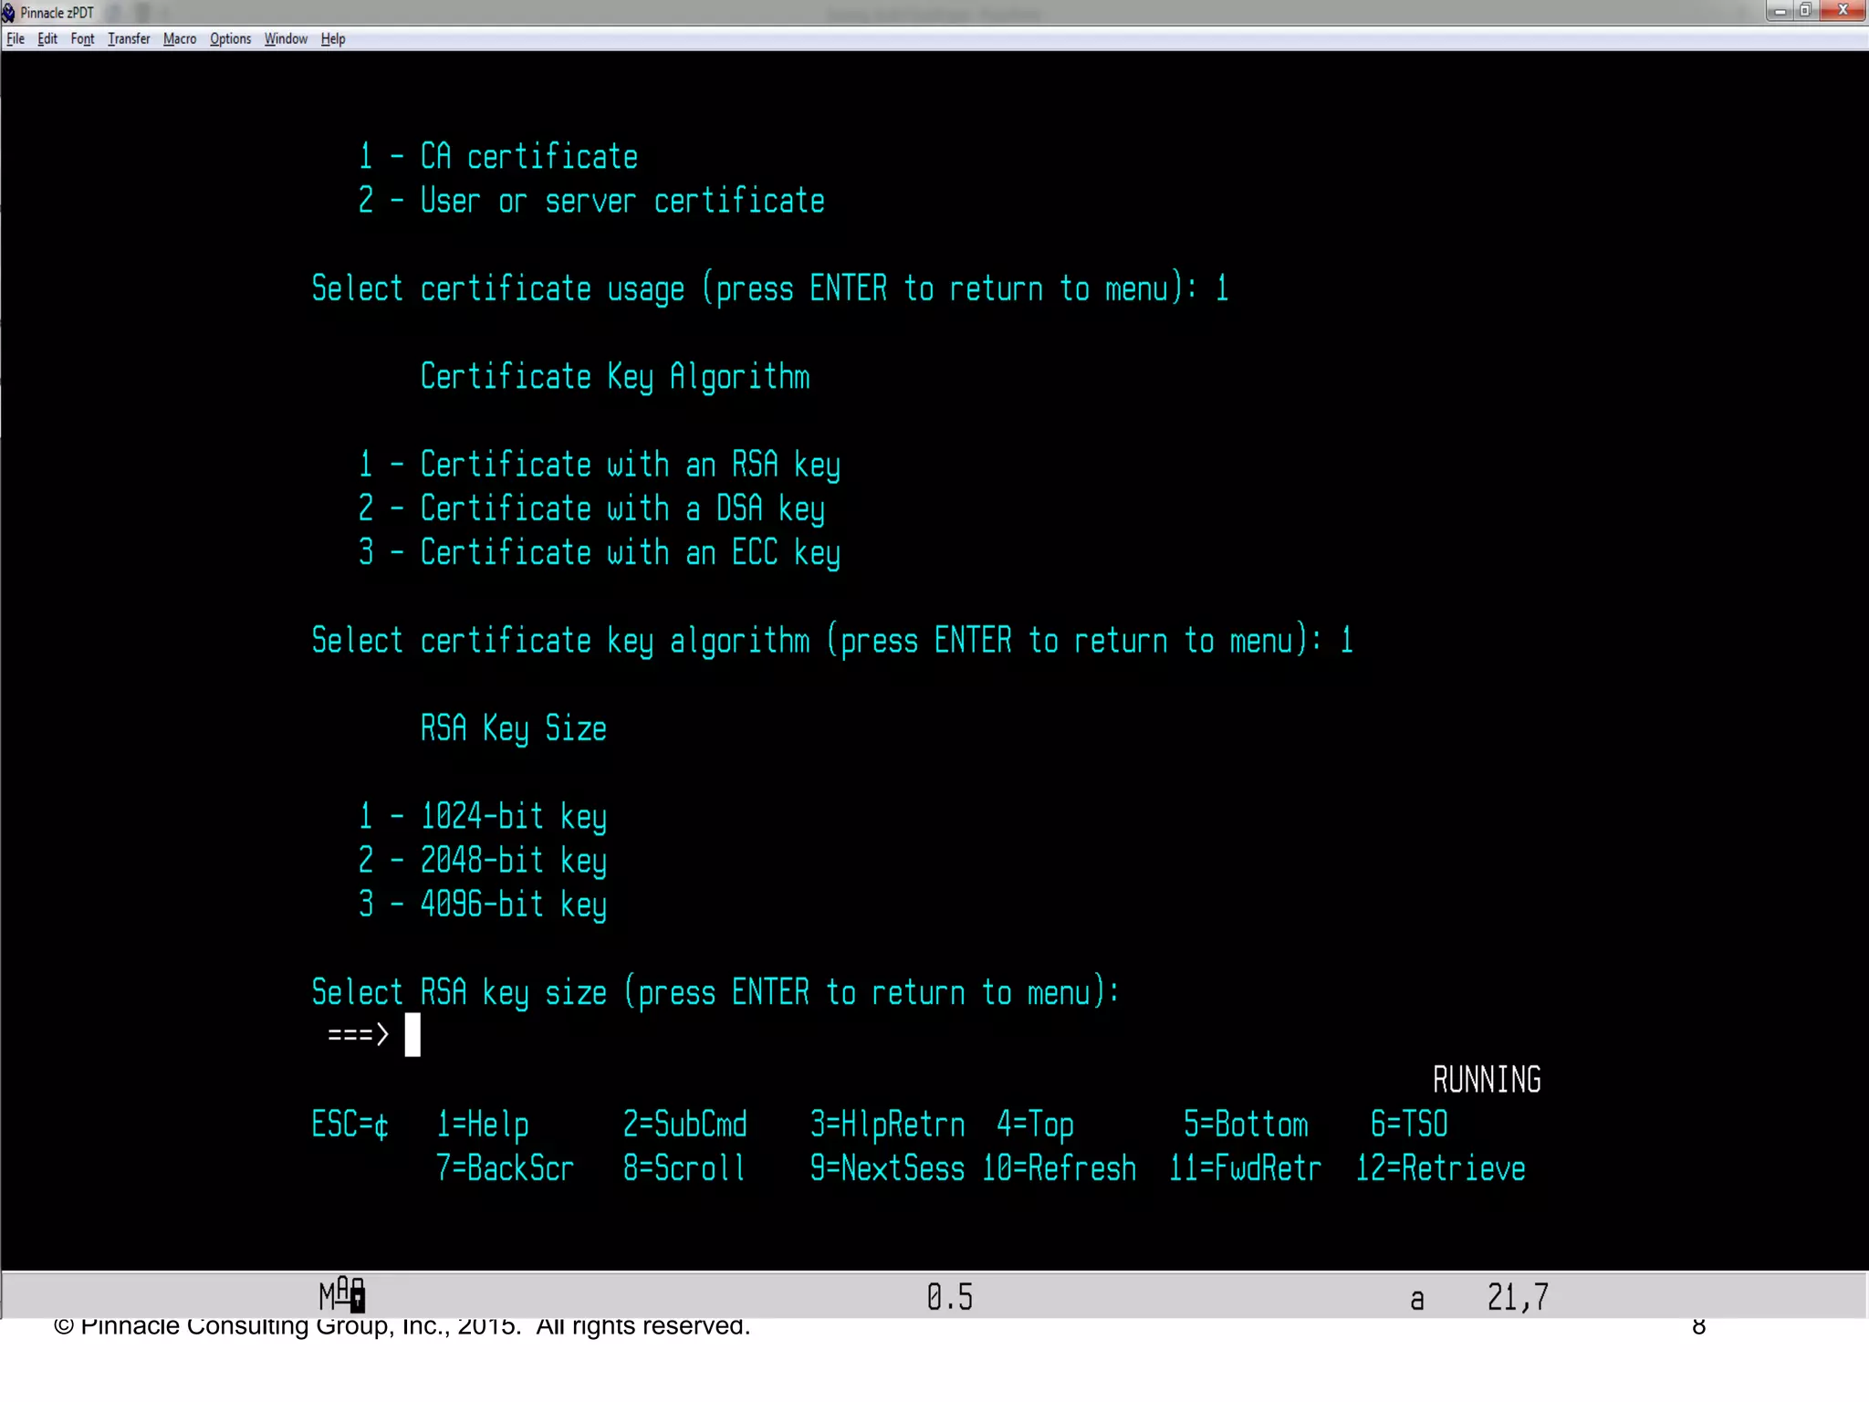Click the '1 - CA certificate' option line
This screenshot has height=1402, width=1869.
[498, 156]
